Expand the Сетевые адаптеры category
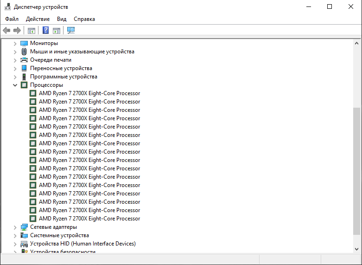The image size is (362, 265). pos(15,227)
